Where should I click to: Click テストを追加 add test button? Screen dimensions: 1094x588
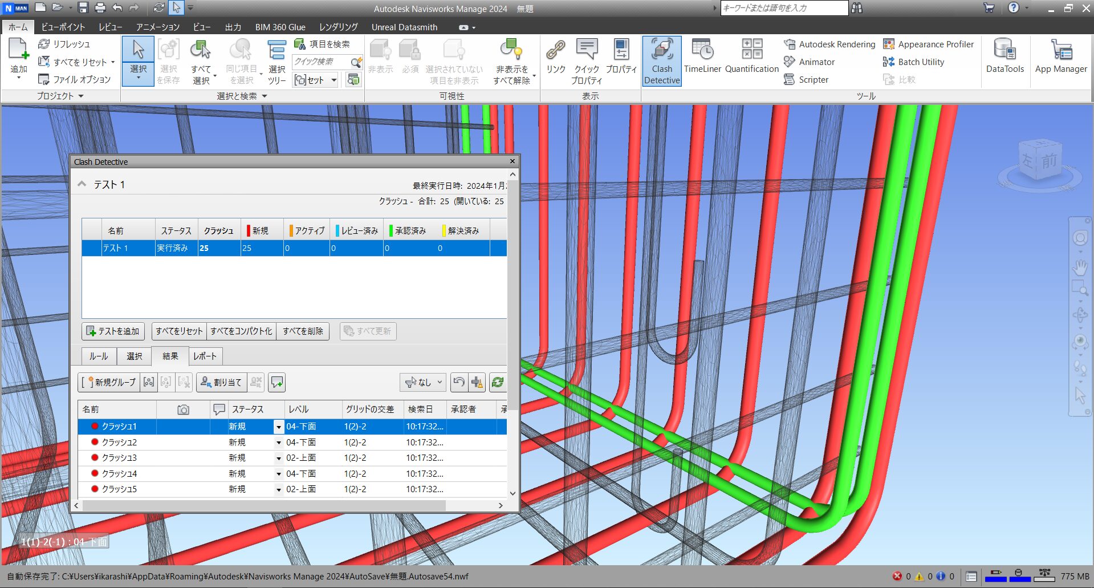pyautogui.click(x=113, y=331)
